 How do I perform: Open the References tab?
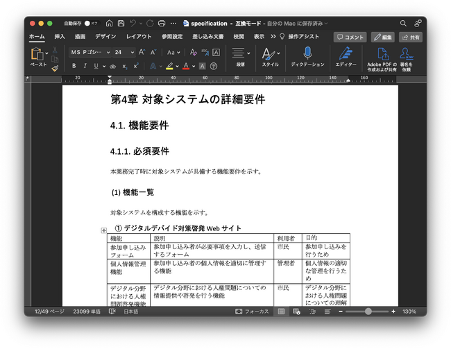172,37
